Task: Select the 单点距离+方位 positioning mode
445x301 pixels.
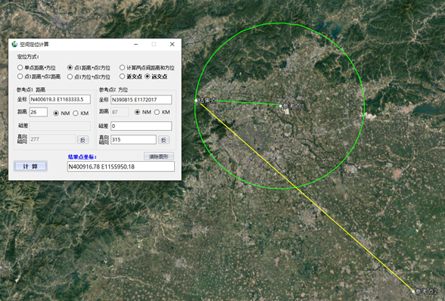Action: point(36,68)
